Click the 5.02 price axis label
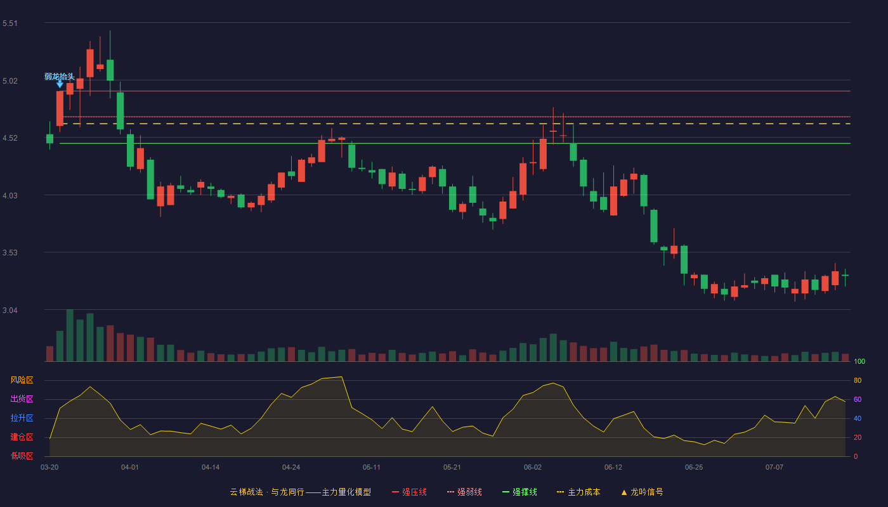 coord(10,81)
